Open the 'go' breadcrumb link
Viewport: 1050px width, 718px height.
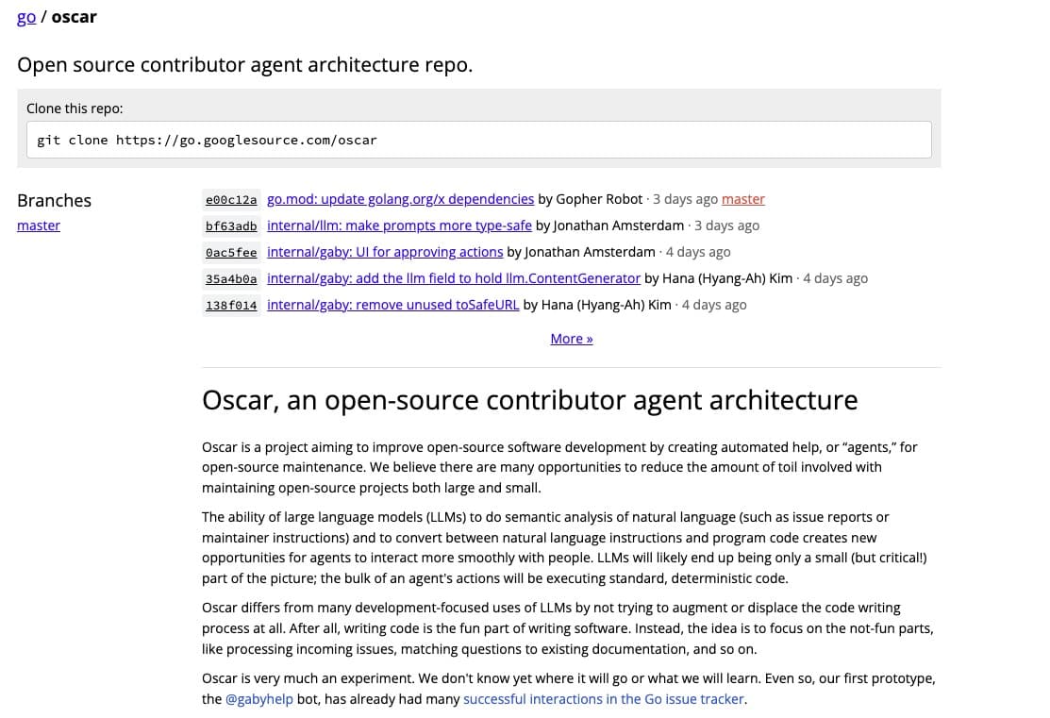(26, 17)
